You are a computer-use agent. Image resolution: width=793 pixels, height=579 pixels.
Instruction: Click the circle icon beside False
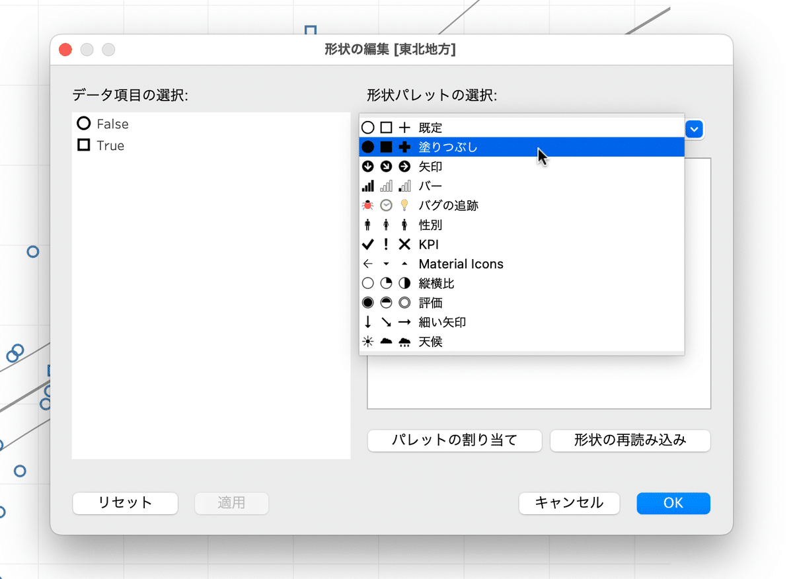83,123
